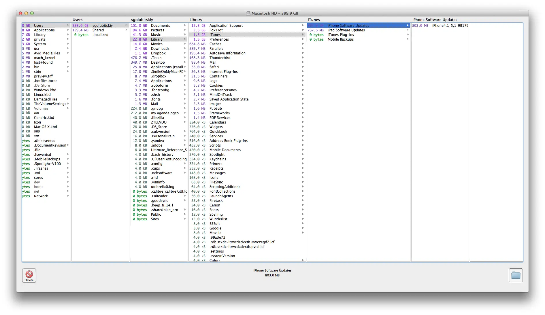Select the Saved Application State row

pyautogui.click(x=247, y=99)
